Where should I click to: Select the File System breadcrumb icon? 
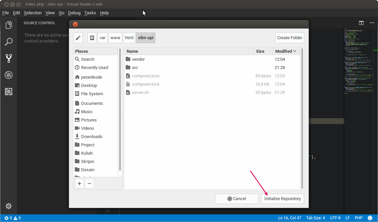pyautogui.click(x=92, y=37)
